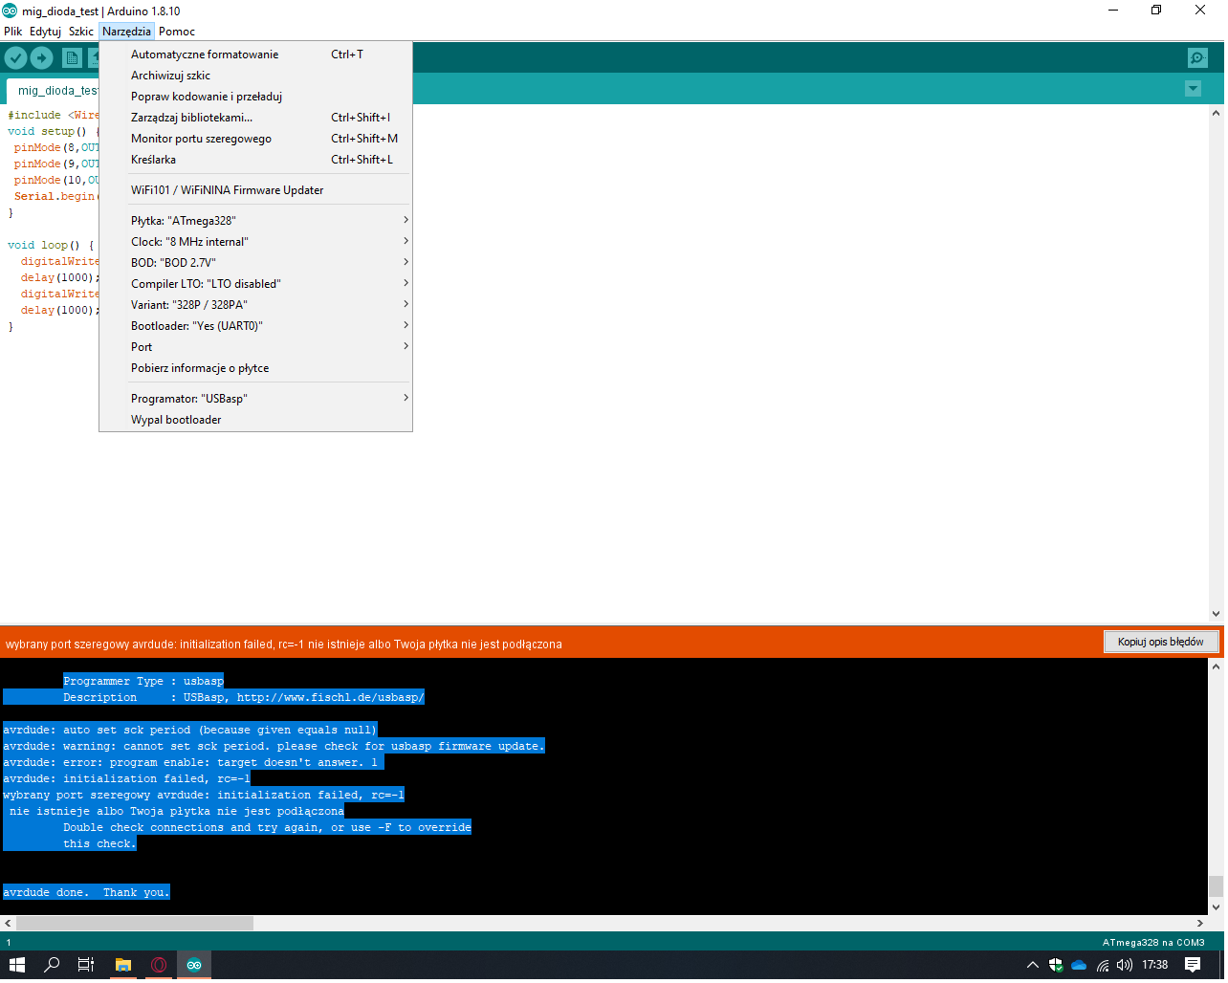Select Pobierz informacje o płytce
The height and width of the screenshot is (983, 1228).
click(255, 368)
